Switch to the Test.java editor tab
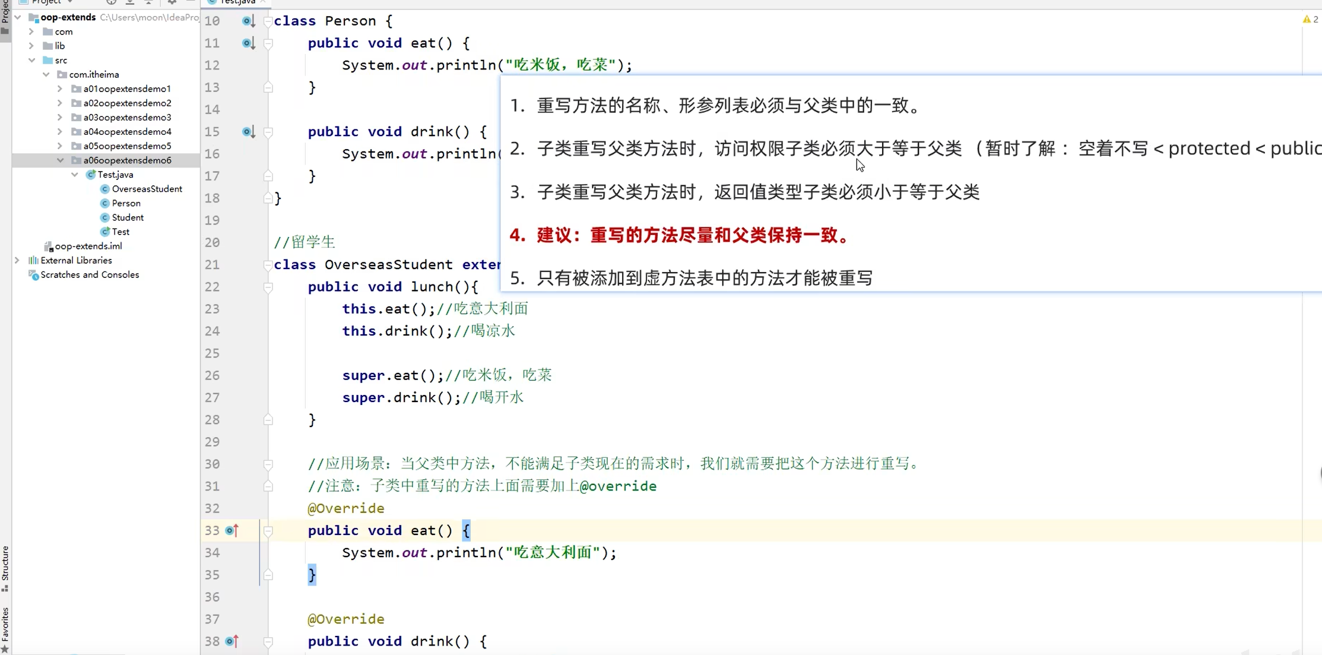This screenshot has width=1322, height=655. (236, 2)
